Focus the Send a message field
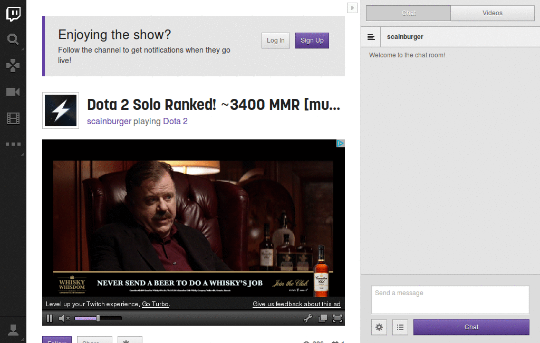The width and height of the screenshot is (540, 343). (x=450, y=300)
